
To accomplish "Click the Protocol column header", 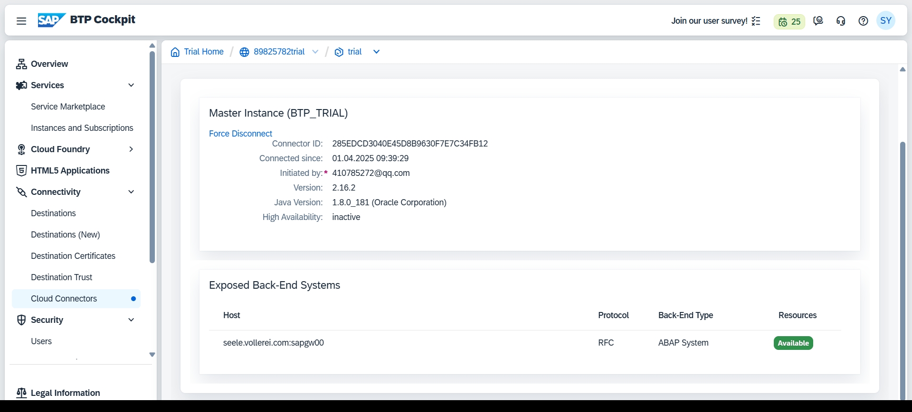I will (613, 315).
